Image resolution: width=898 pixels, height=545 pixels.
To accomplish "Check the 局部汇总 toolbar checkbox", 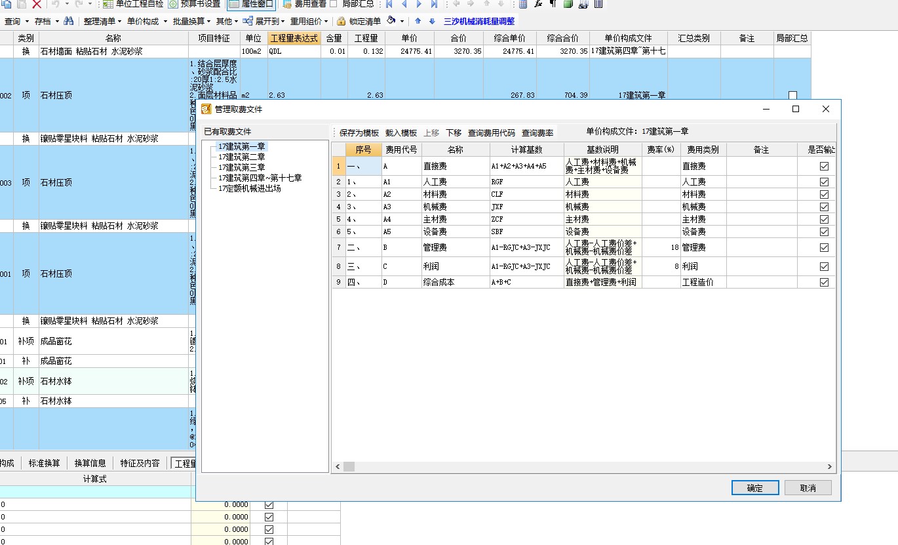I will coord(334,4).
